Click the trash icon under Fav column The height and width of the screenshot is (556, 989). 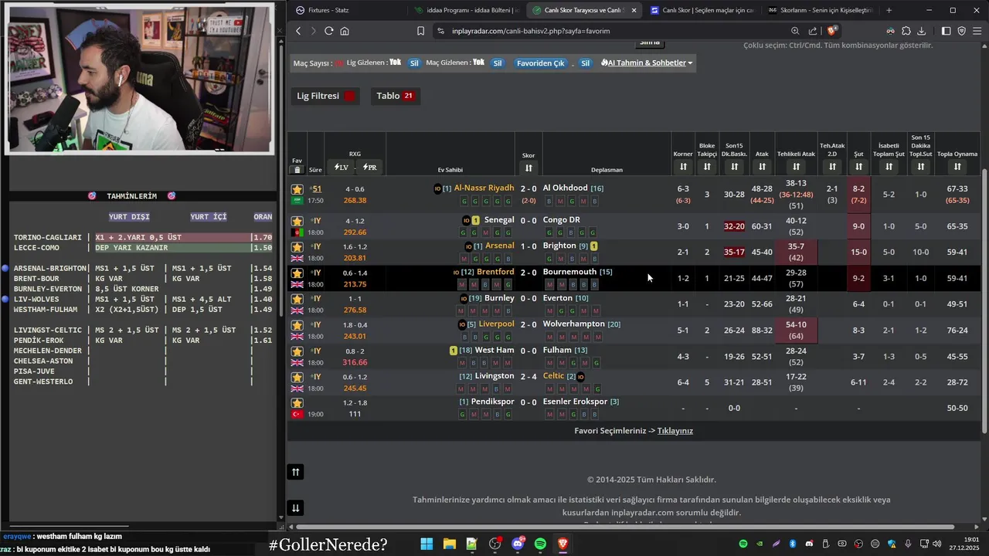pyautogui.click(x=297, y=170)
